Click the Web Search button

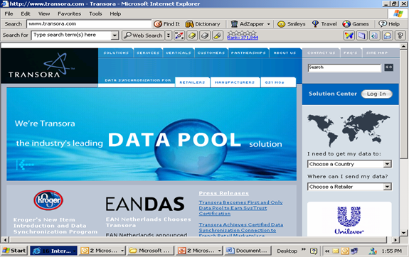click(143, 35)
